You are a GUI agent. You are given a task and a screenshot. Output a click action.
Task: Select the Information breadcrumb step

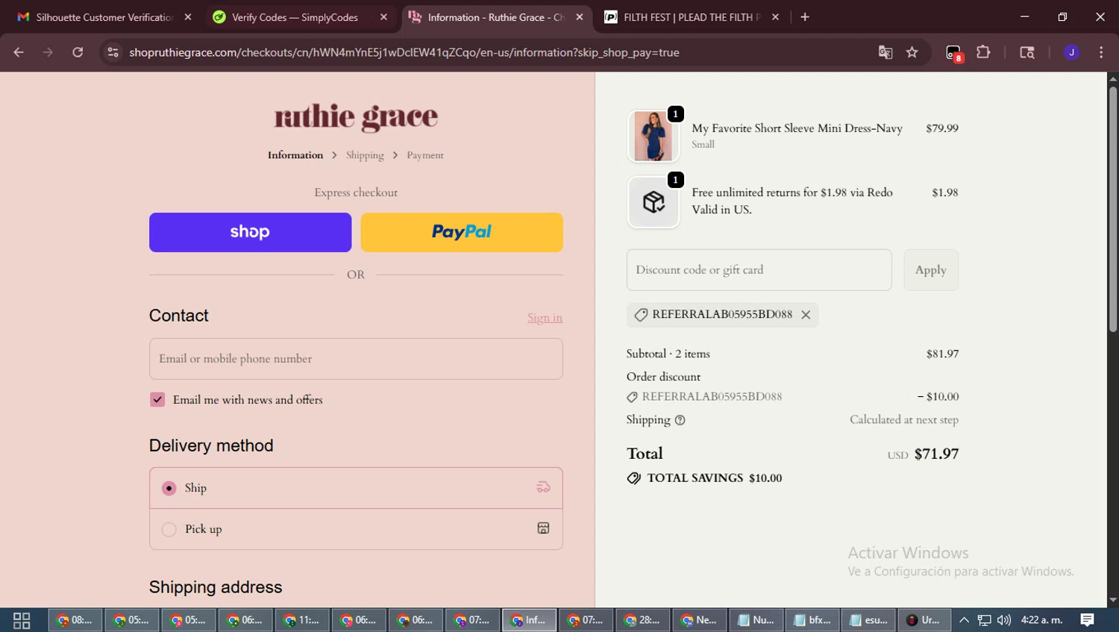(295, 155)
